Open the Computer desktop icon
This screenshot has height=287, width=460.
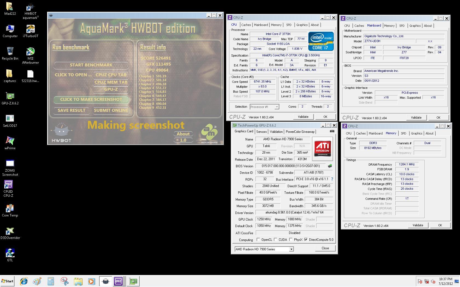(x=10, y=31)
